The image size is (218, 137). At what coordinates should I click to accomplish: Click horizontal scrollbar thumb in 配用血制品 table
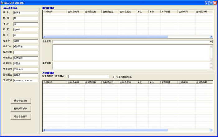pos(107,37)
